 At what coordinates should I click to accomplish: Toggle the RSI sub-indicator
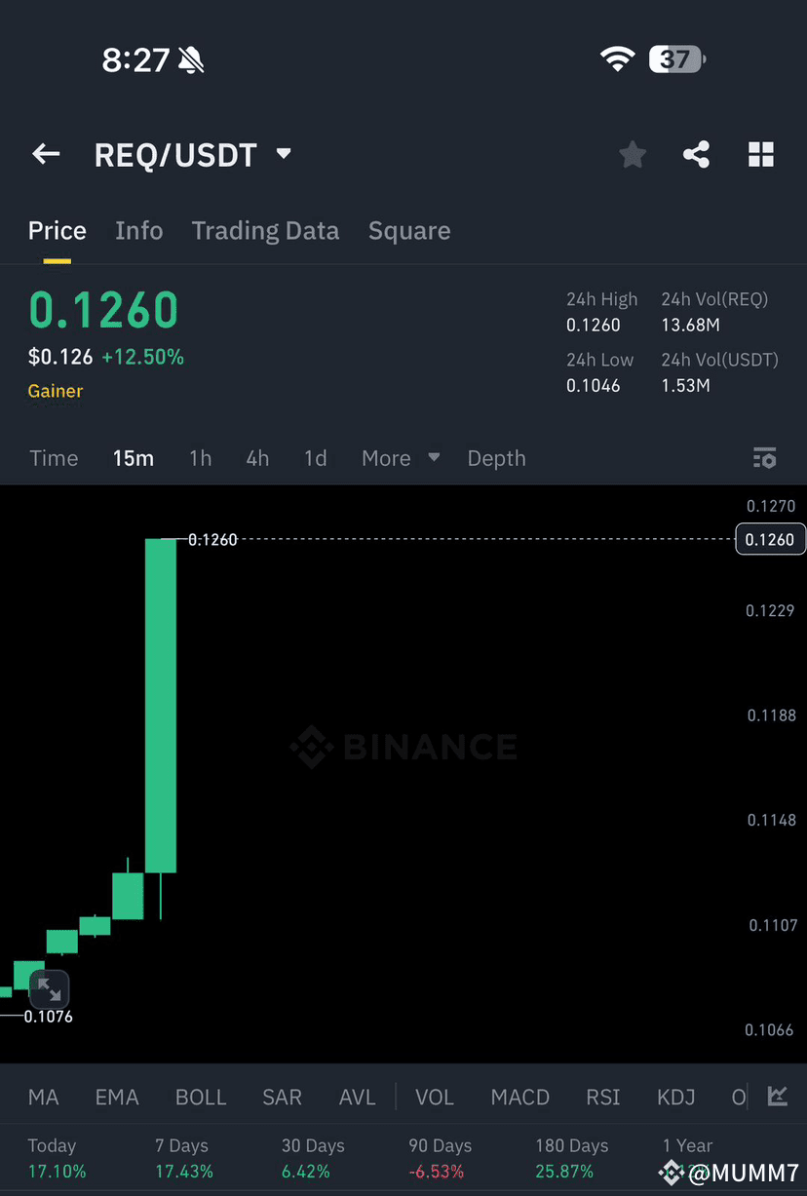[x=603, y=1098]
